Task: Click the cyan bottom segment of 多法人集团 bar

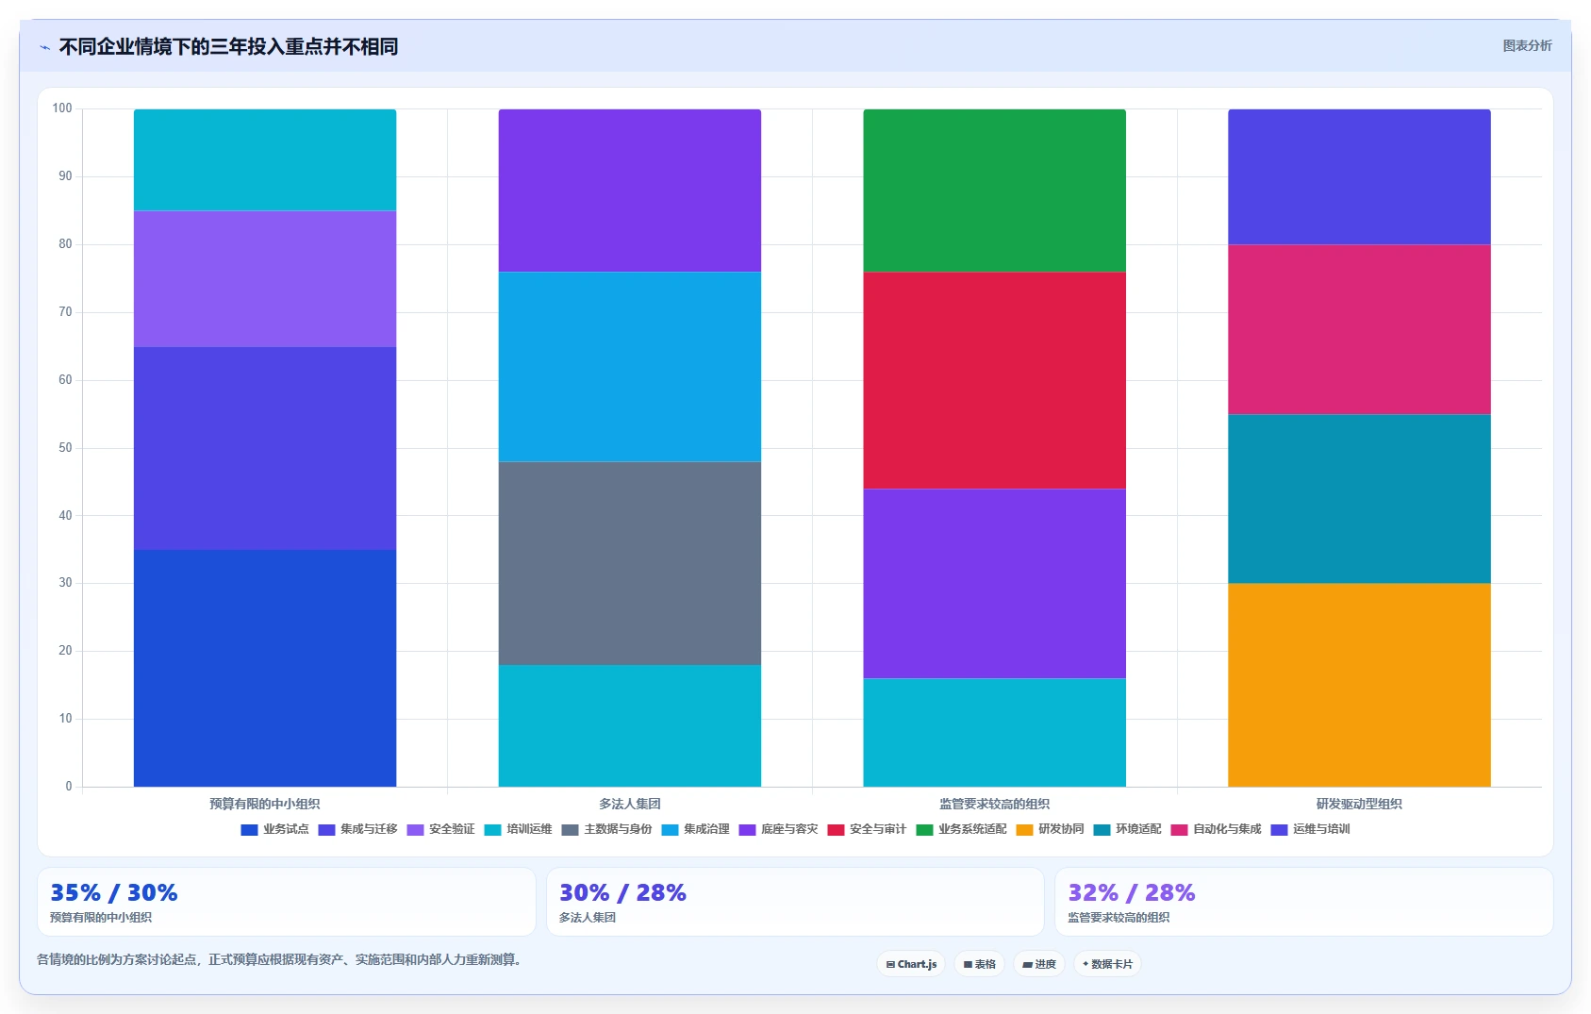Action: pos(630,725)
